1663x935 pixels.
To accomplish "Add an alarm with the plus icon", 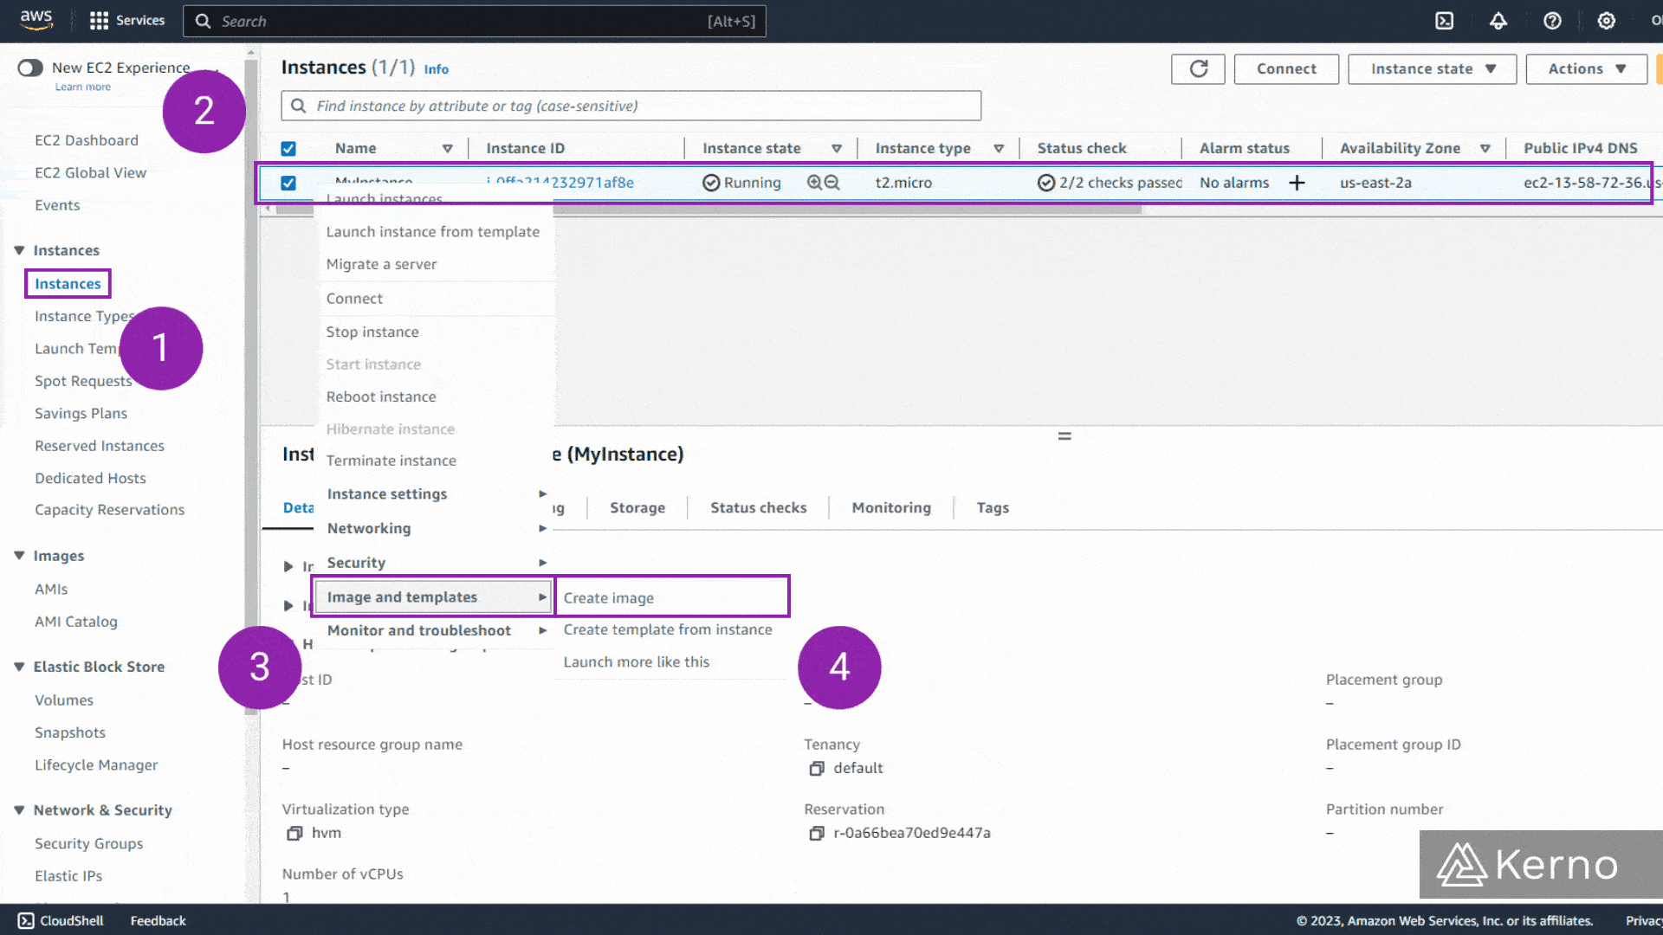I will tap(1297, 183).
